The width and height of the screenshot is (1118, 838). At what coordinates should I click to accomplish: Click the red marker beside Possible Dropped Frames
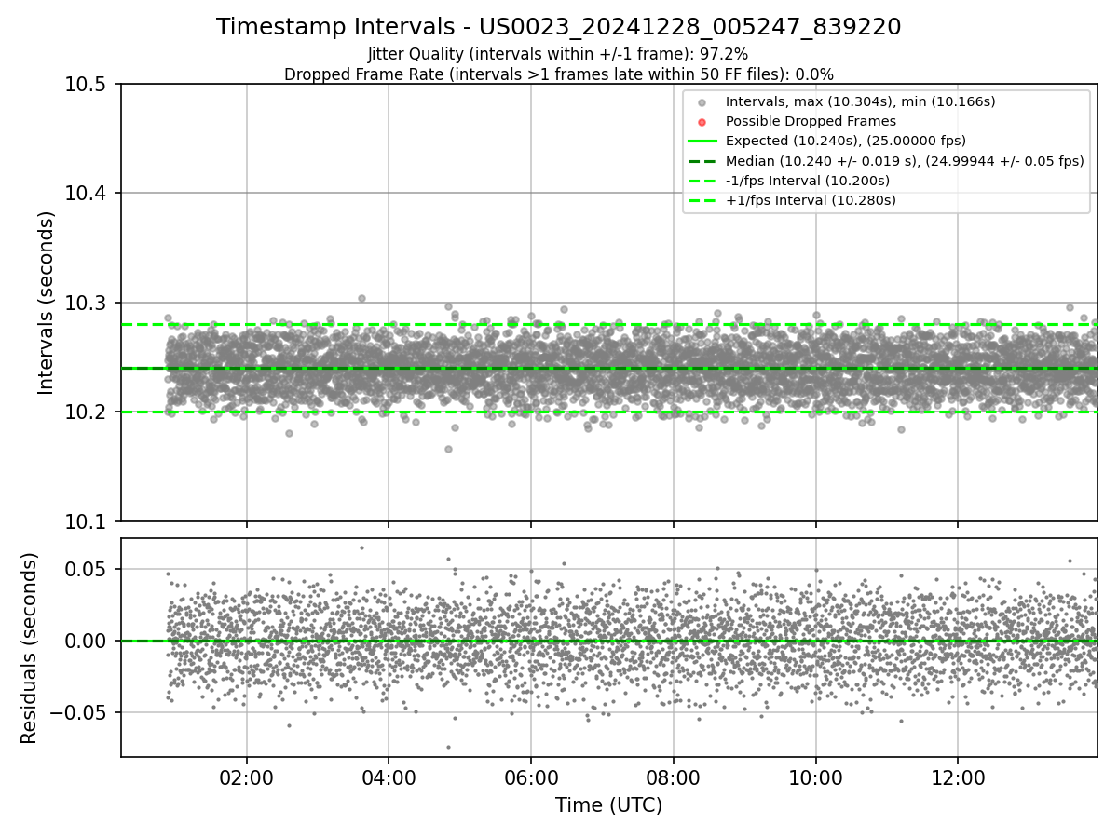(x=702, y=122)
